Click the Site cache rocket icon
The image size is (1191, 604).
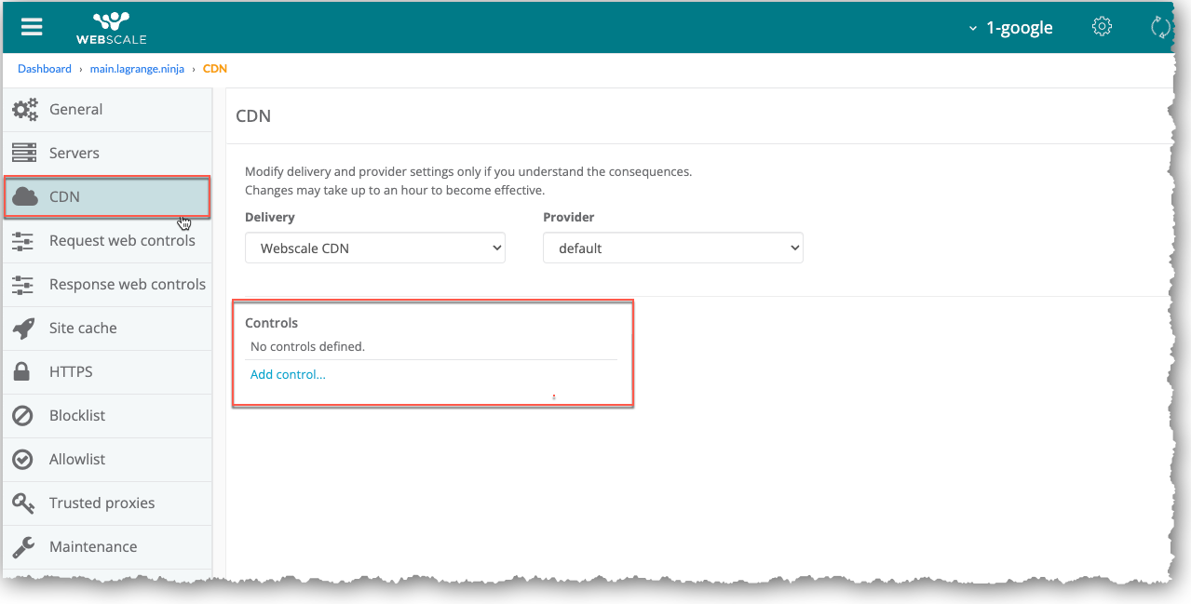(x=24, y=329)
